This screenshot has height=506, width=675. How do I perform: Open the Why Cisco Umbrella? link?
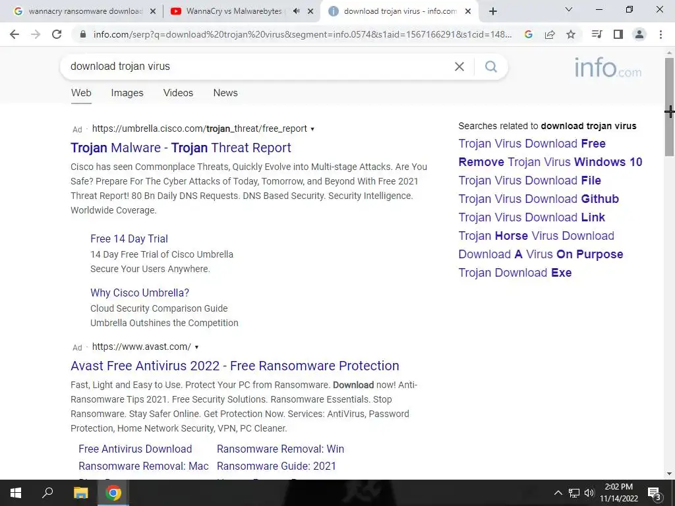pos(140,293)
